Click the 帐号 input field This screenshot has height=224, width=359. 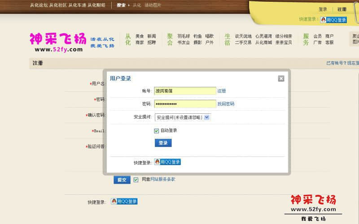185,91
